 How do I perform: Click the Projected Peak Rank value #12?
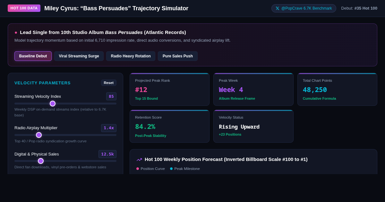click(141, 90)
